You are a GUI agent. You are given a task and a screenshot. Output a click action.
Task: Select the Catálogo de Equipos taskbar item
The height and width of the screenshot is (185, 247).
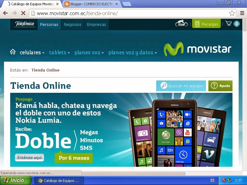pyautogui.click(x=59, y=181)
